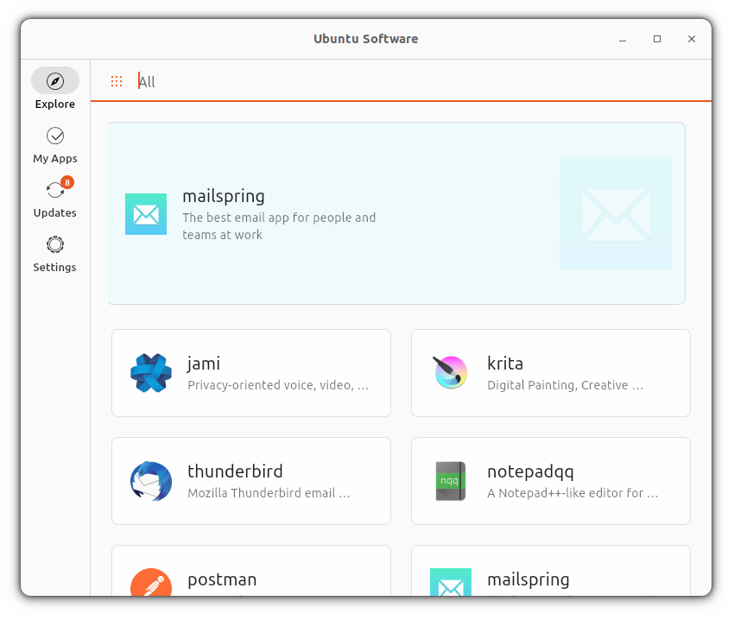Open the Updates icon with badge
This screenshot has height=620, width=734.
point(55,190)
